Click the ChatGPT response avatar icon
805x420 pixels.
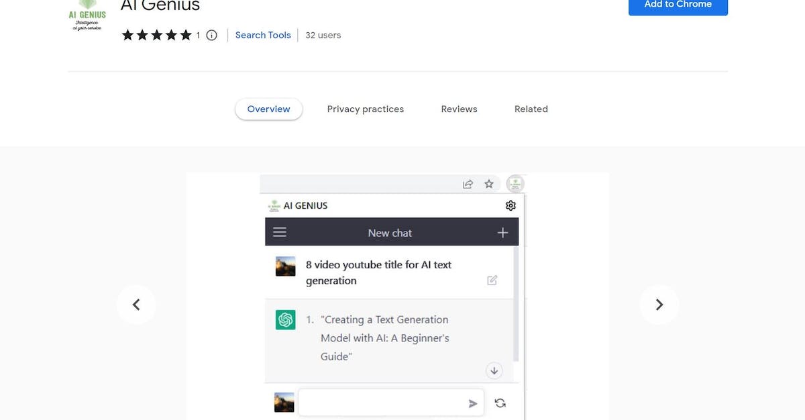point(286,320)
